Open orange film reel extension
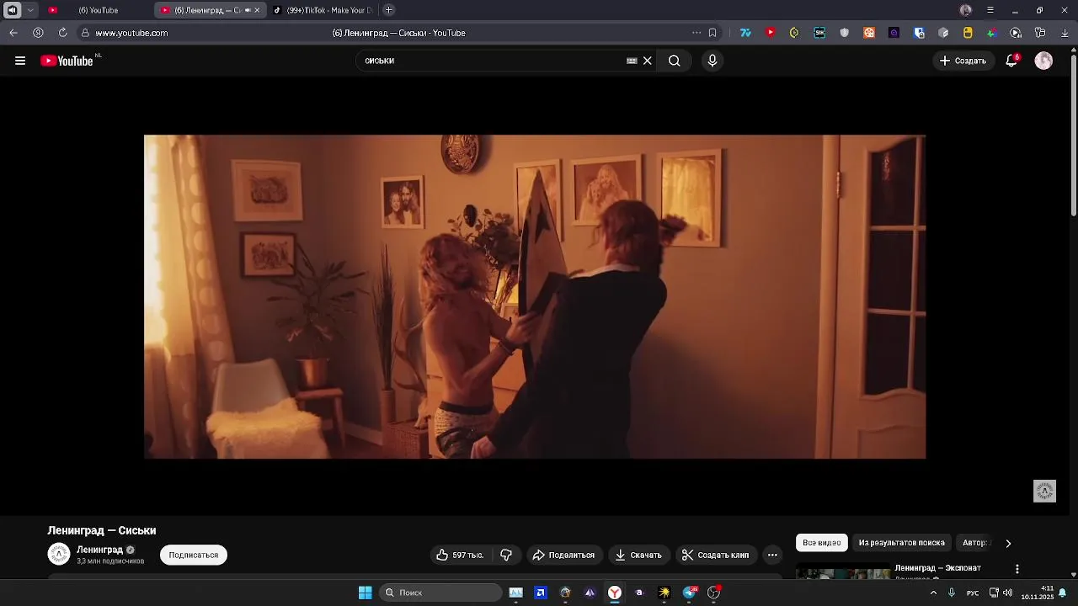 tap(869, 33)
